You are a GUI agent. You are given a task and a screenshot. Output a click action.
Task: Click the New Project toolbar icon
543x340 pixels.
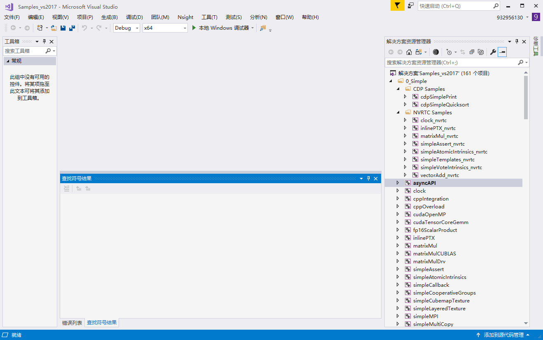[x=40, y=28]
